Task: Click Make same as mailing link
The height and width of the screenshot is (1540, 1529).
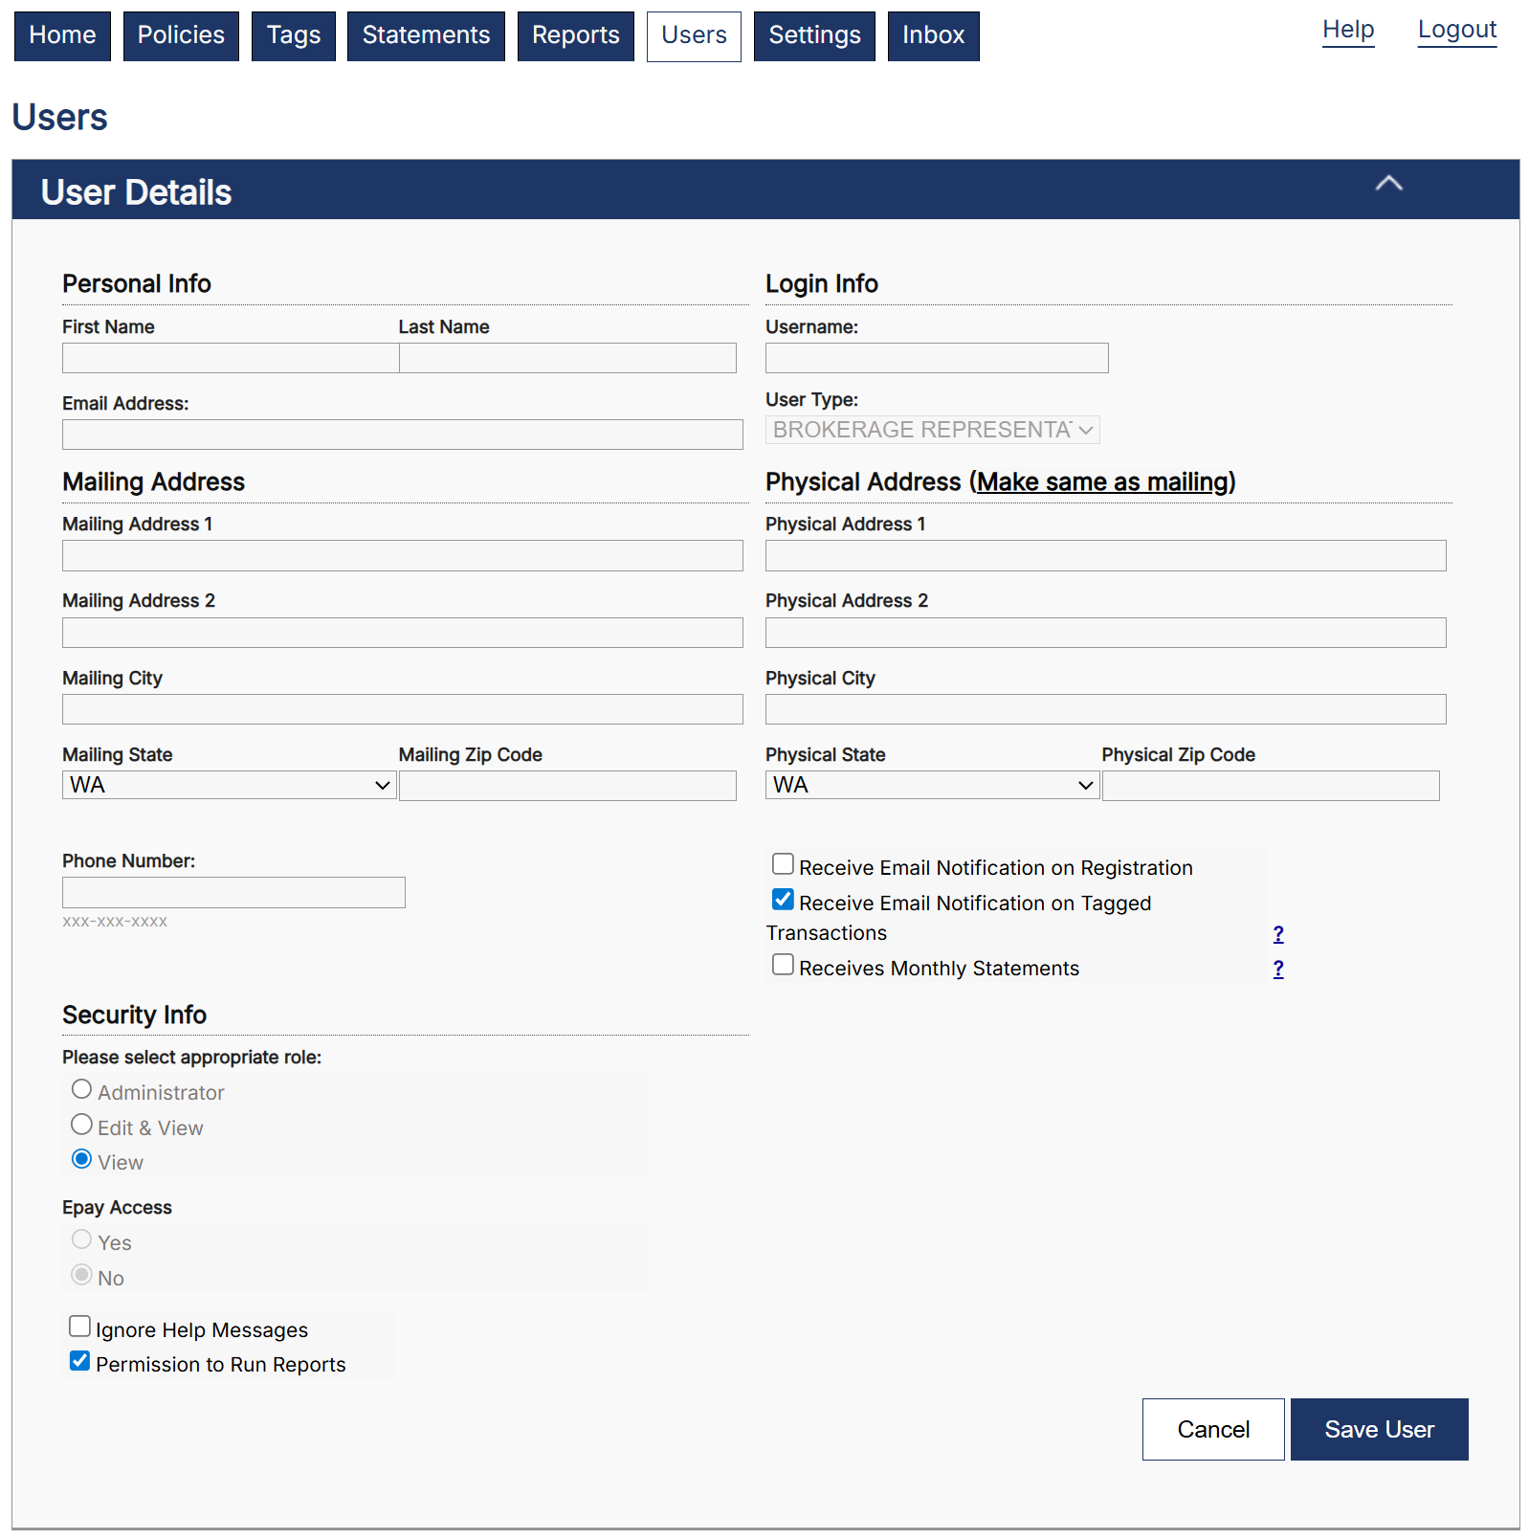Action: click(1102, 481)
